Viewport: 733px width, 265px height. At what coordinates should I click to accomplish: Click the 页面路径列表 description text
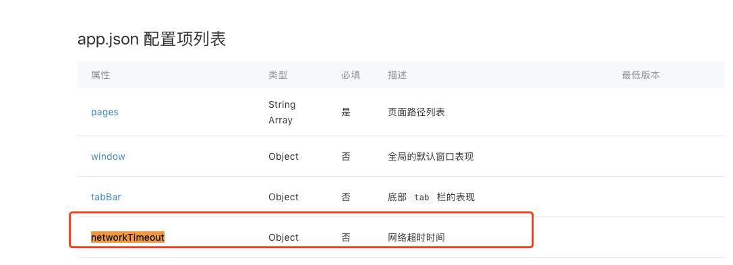click(x=416, y=112)
